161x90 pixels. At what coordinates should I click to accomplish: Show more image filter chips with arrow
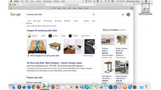point(95,36)
